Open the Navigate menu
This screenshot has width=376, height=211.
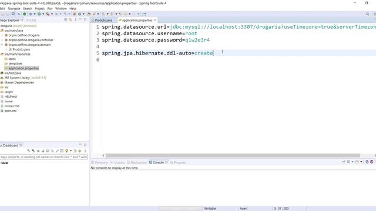tap(14, 9)
